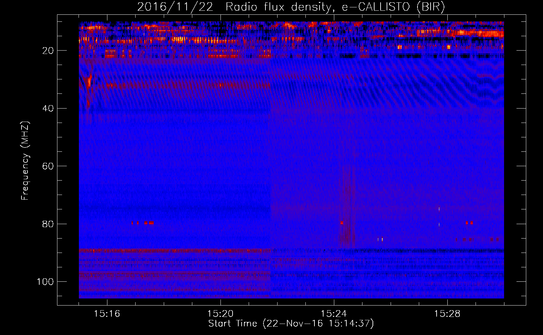
Task: Select the 15:20 time tick label
Action: coord(220,314)
